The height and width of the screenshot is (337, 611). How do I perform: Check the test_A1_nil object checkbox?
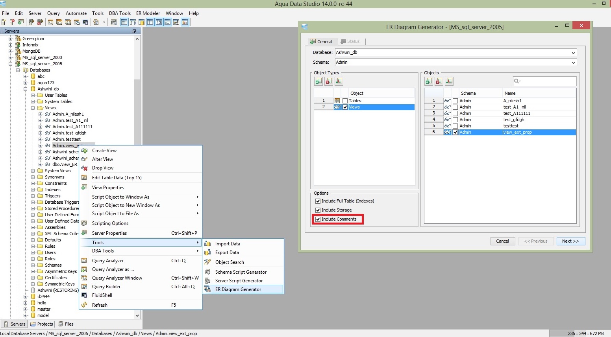pyautogui.click(x=455, y=107)
